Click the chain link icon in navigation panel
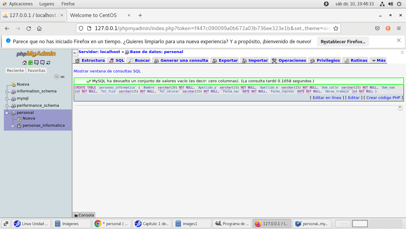The height and width of the screenshot is (229, 406). tap(62, 77)
